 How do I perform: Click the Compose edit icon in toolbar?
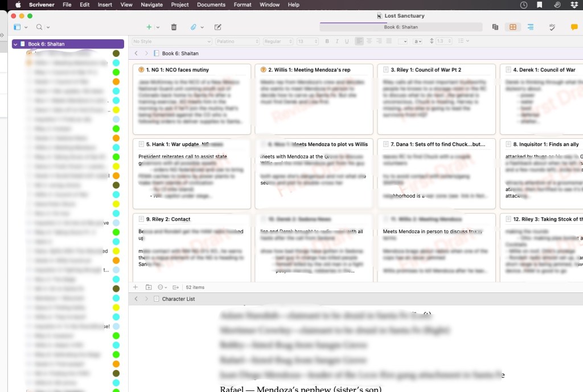coord(217,27)
